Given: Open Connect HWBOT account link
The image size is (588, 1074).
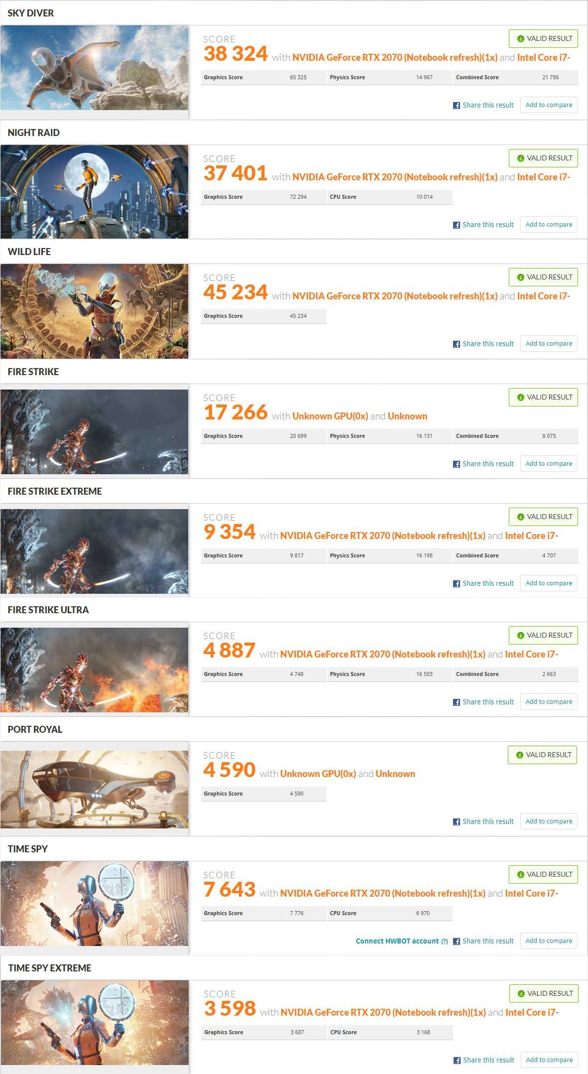Looking at the screenshot, I should [x=397, y=941].
